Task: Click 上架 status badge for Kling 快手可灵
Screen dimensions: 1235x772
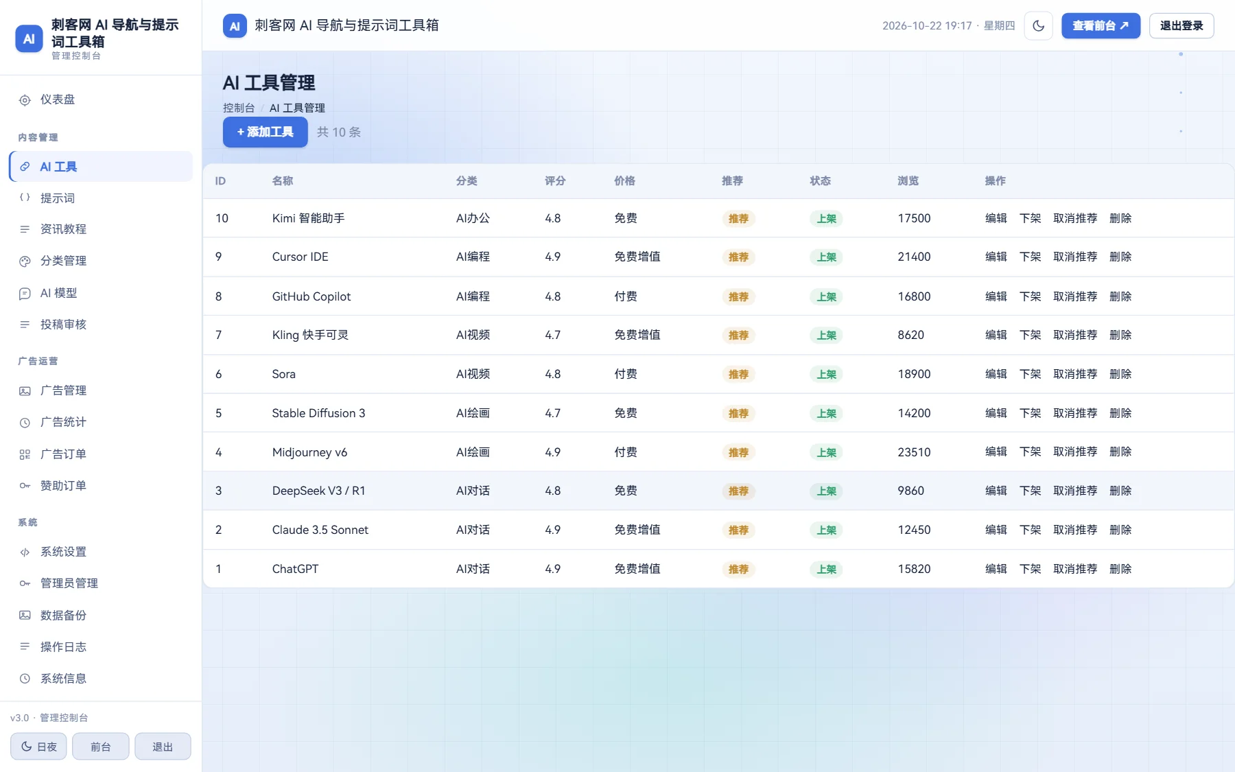Action: (826, 335)
